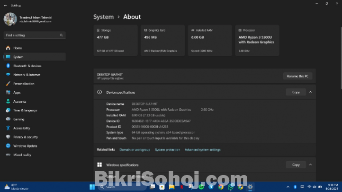Viewport: 342px width, 192px height.
Task: Click System in the breadcrumb
Action: tap(103, 17)
